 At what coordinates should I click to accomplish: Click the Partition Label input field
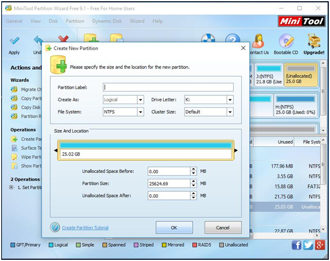pos(168,87)
